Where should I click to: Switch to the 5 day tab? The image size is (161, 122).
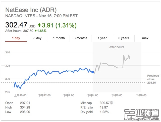pos(37,38)
